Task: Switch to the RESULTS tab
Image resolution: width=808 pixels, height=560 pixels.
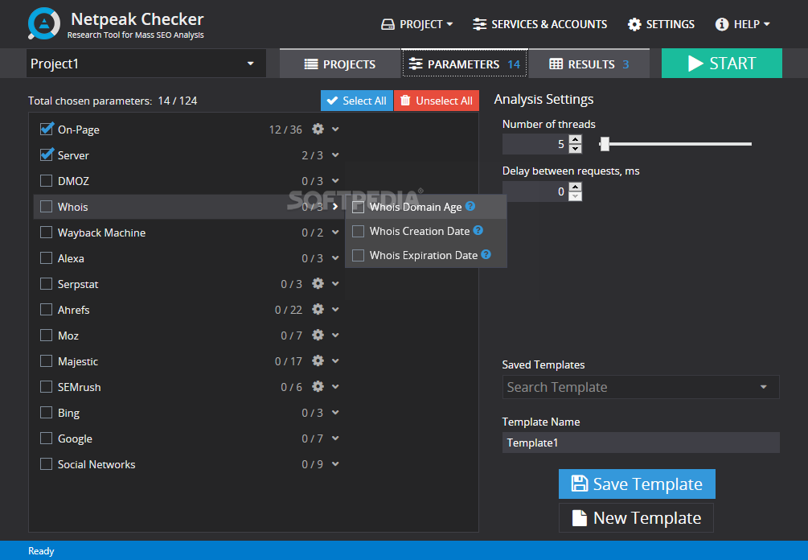Action: click(589, 64)
